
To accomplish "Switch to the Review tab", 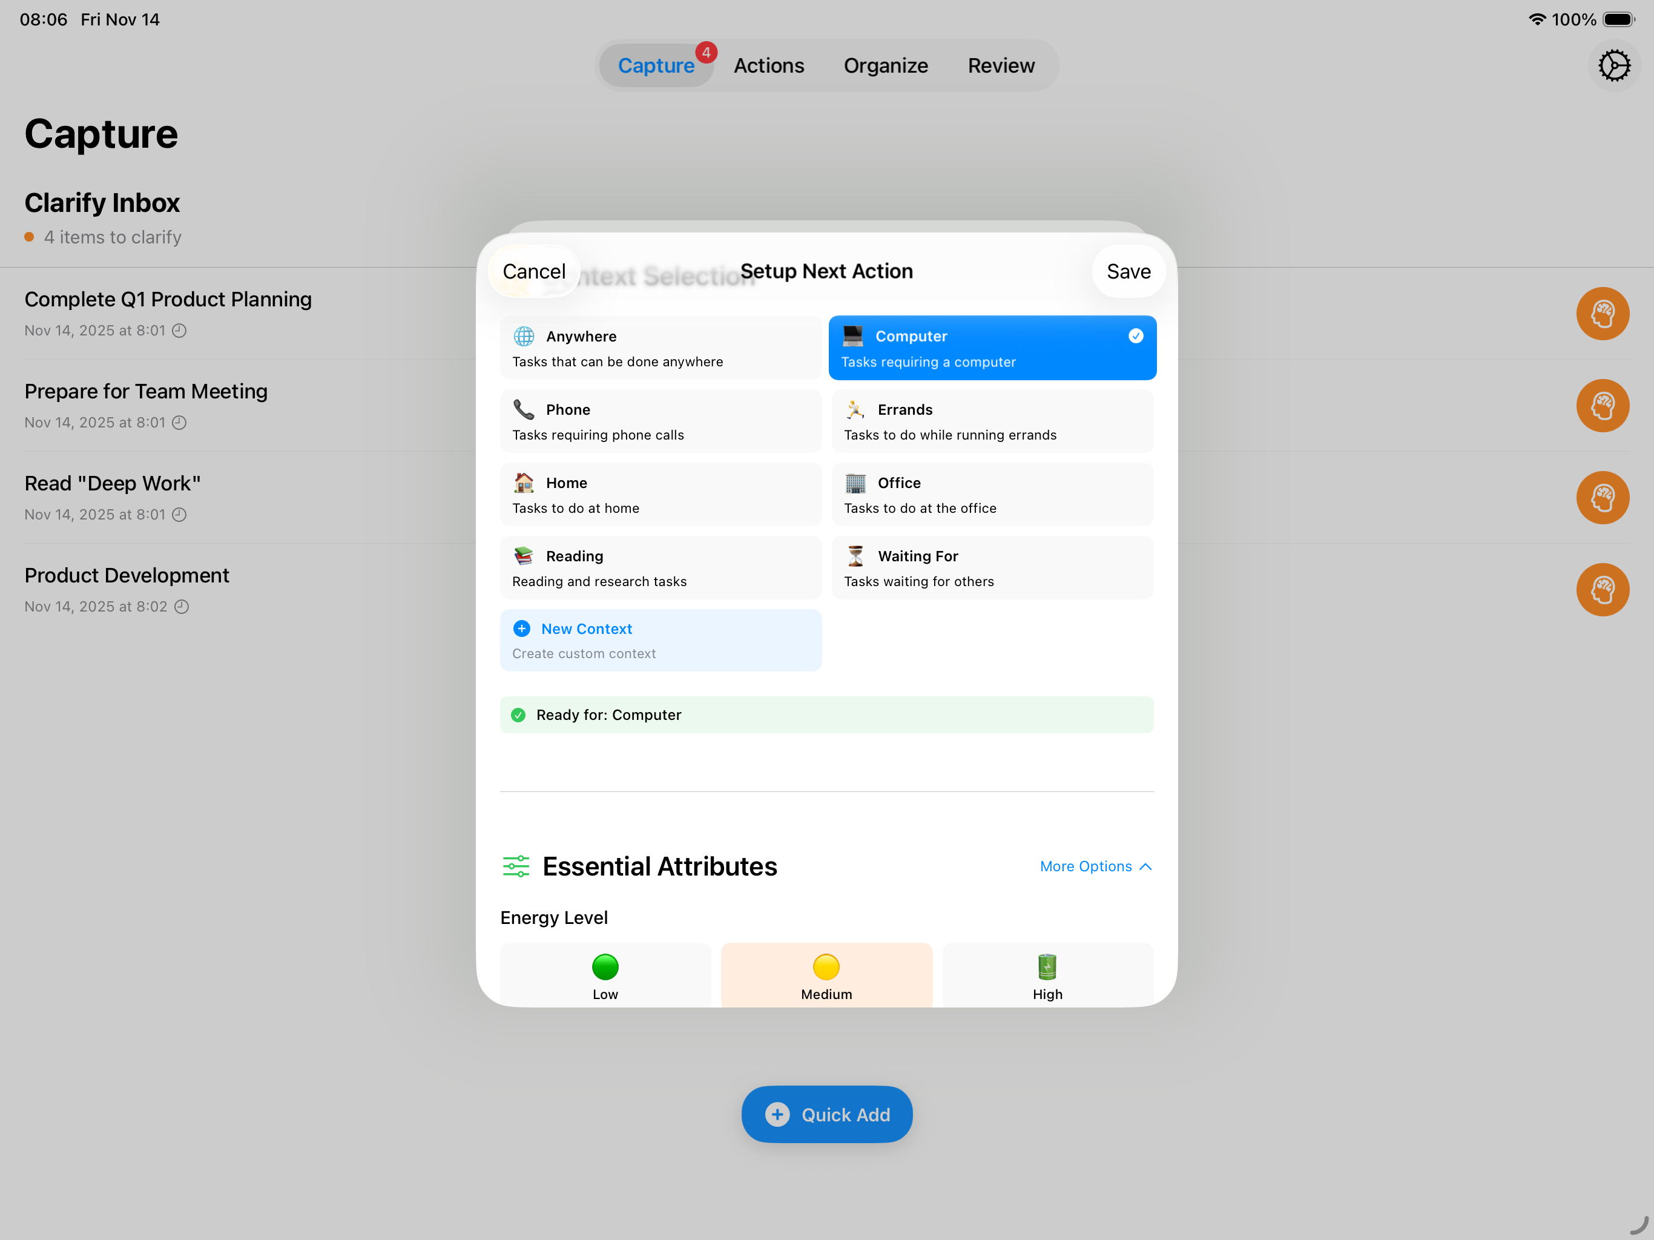I will (1001, 65).
